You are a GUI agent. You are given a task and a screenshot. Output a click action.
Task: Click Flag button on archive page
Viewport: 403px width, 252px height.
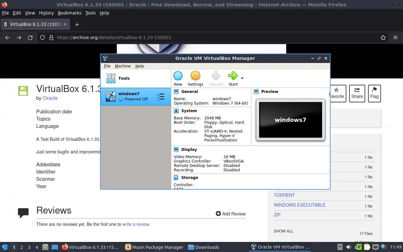tap(374, 94)
